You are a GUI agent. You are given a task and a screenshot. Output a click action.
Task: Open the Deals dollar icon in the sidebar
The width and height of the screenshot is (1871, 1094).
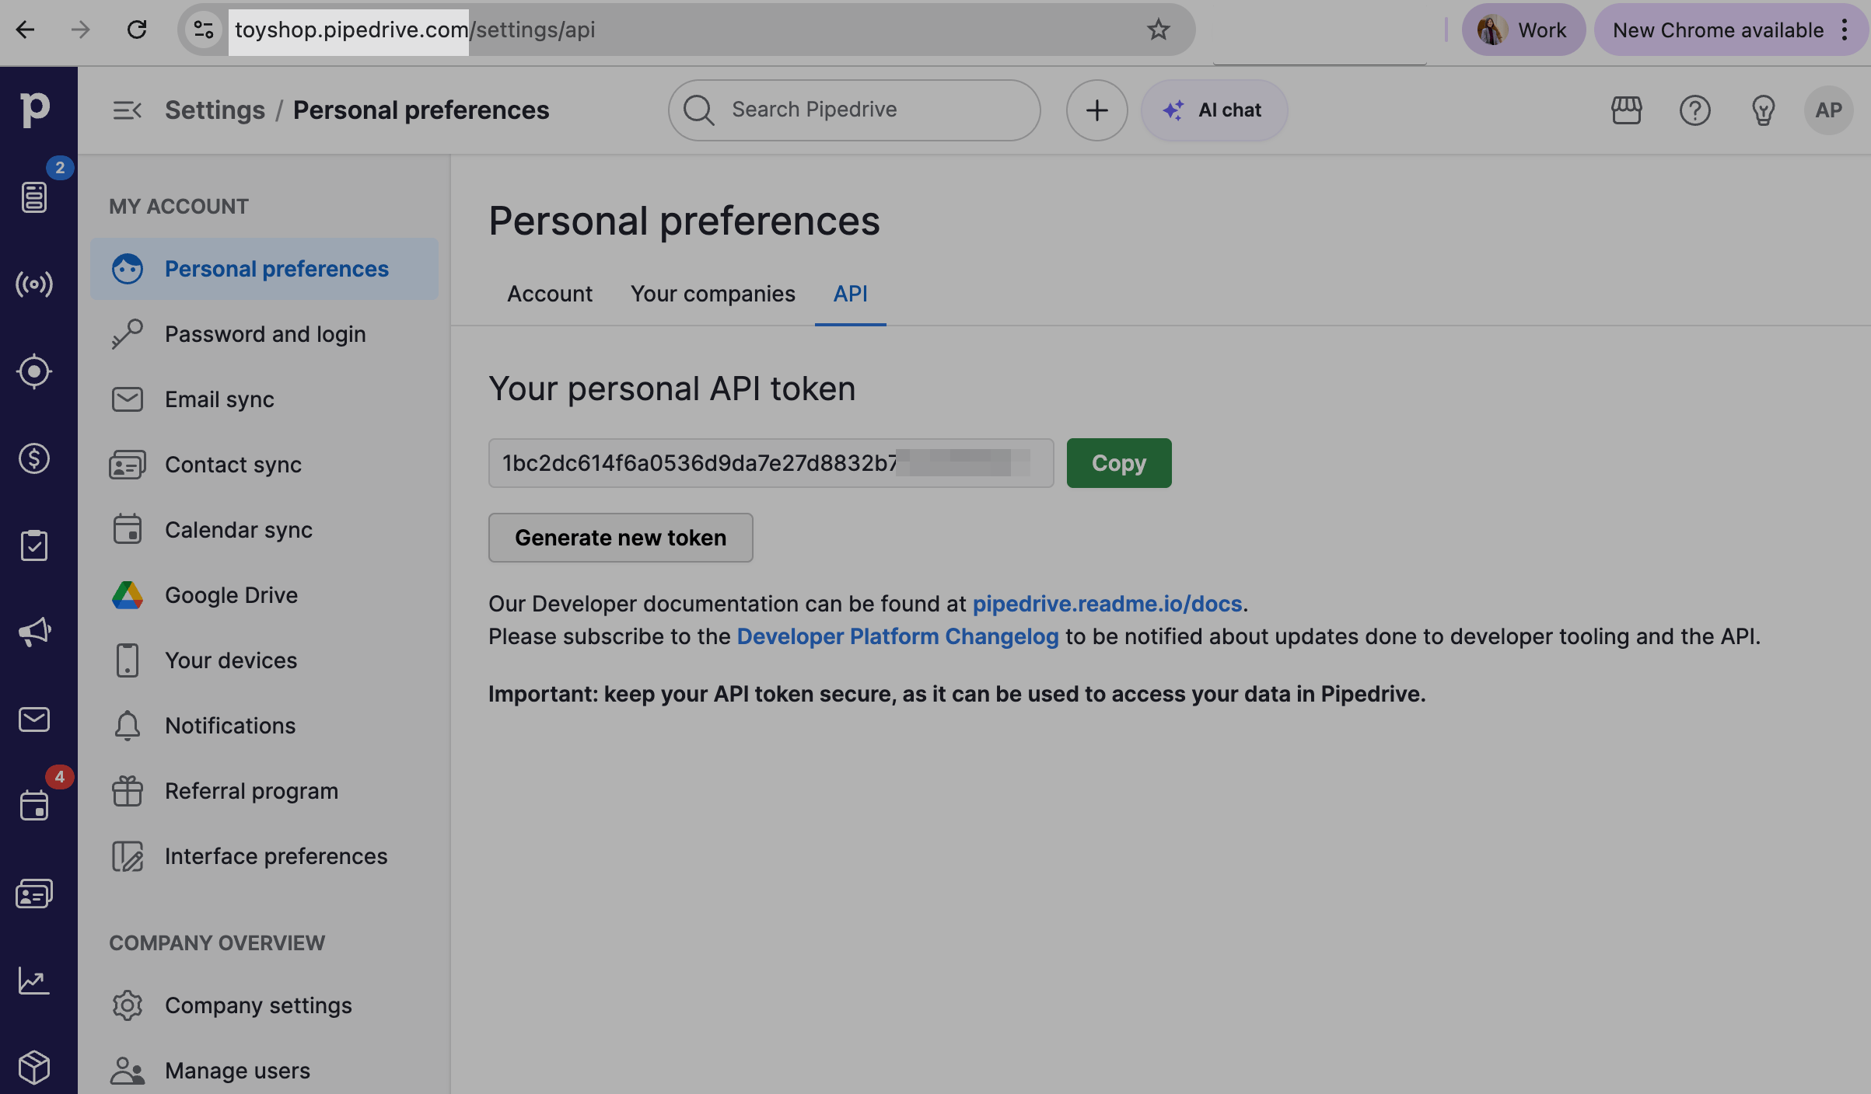34,458
